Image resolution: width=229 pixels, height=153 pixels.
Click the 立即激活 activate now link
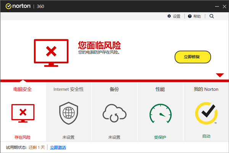(x=58, y=147)
